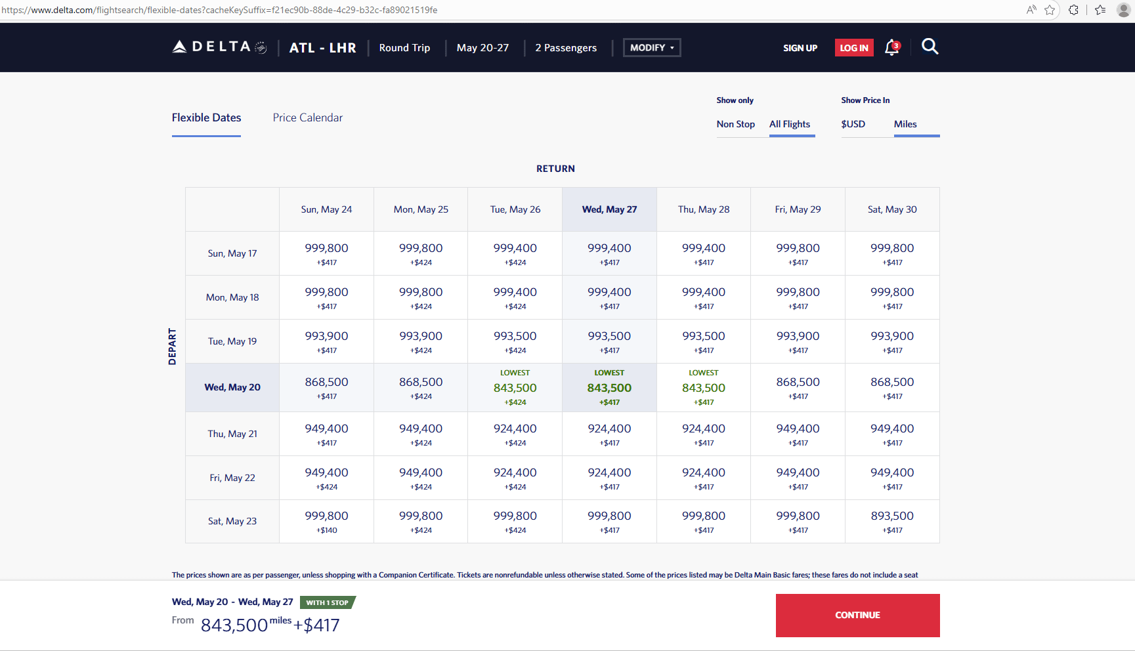Select Non Stop flights filter
This screenshot has width=1135, height=651.
736,124
